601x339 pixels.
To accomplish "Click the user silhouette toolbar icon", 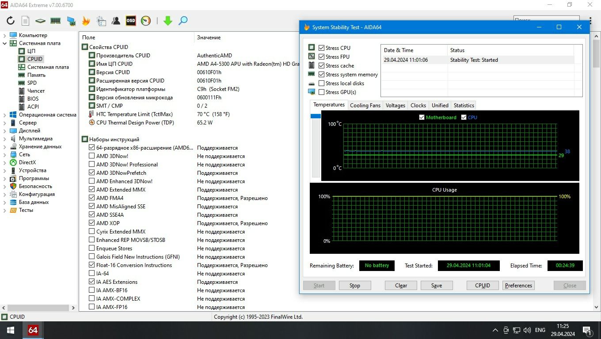I will pyautogui.click(x=116, y=21).
